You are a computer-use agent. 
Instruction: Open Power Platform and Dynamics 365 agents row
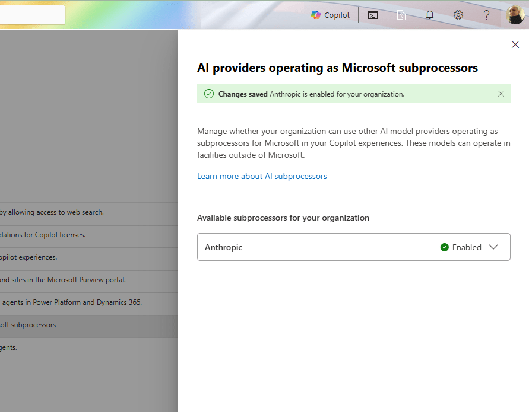point(71,302)
